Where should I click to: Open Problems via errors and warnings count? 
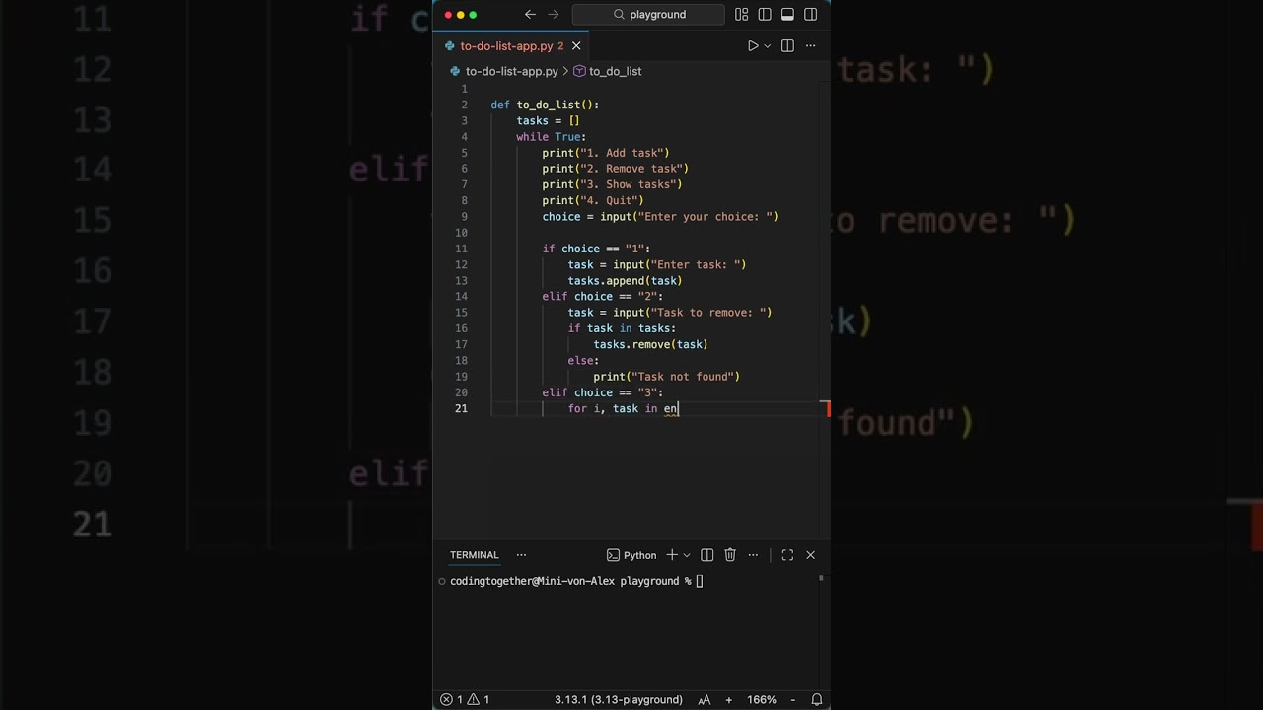(465, 699)
